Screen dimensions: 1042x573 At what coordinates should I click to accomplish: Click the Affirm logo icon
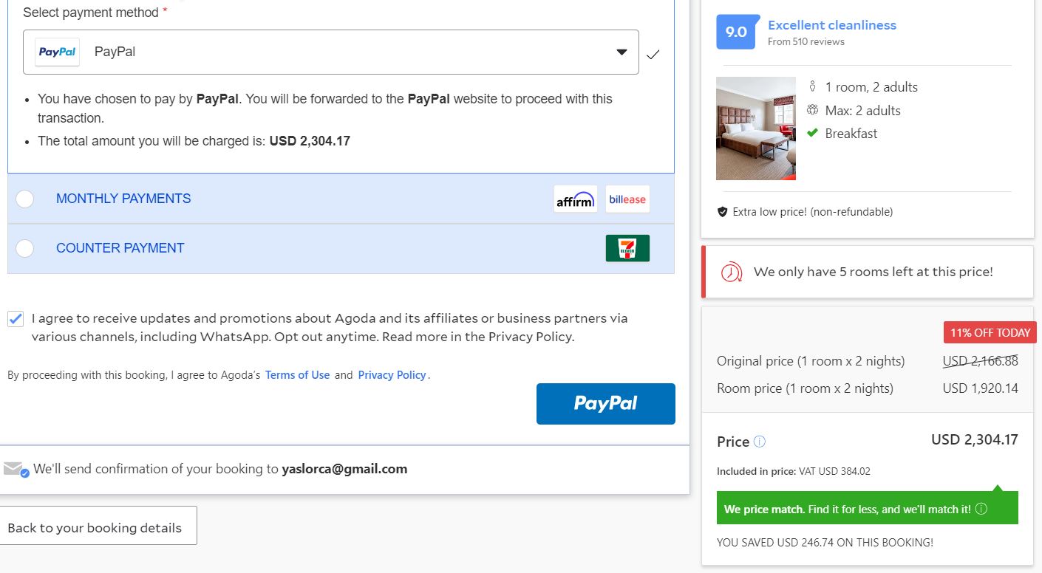575,199
